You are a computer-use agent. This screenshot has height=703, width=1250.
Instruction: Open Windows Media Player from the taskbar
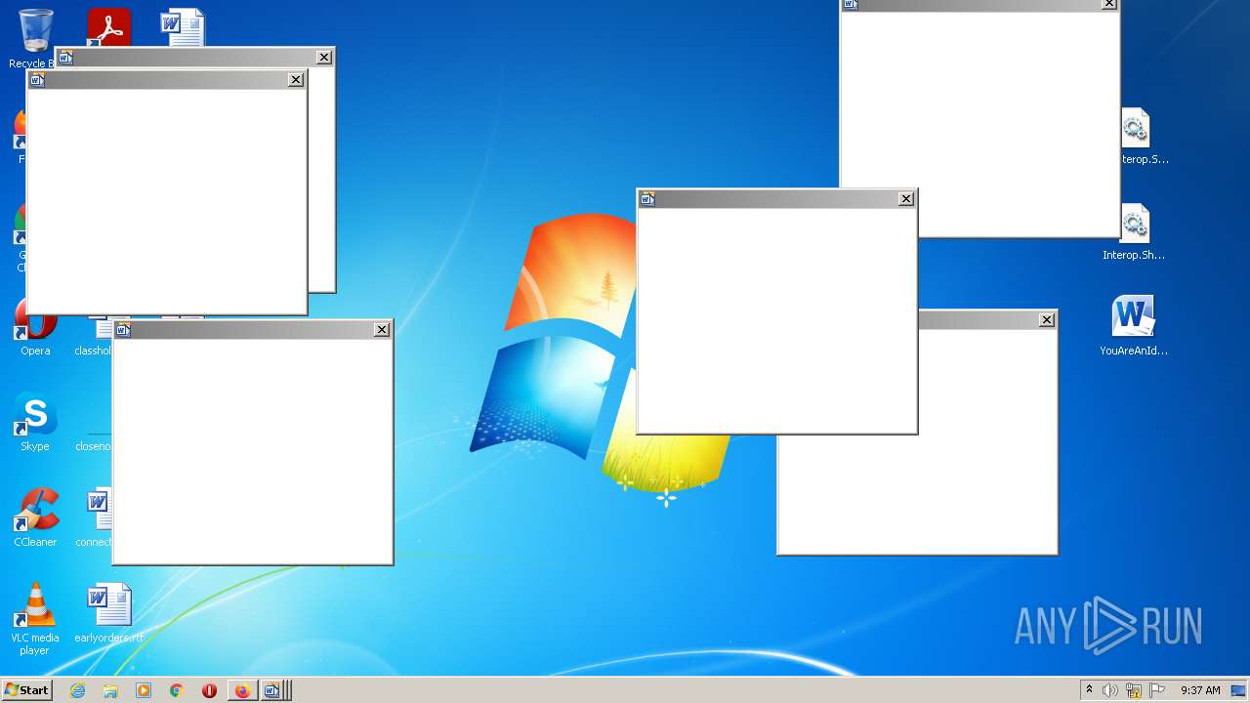(x=144, y=690)
